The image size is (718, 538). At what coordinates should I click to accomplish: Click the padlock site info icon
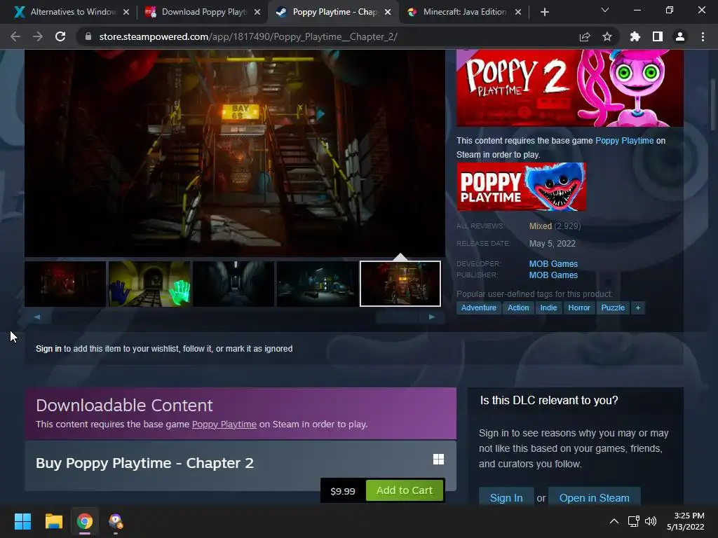pos(88,36)
